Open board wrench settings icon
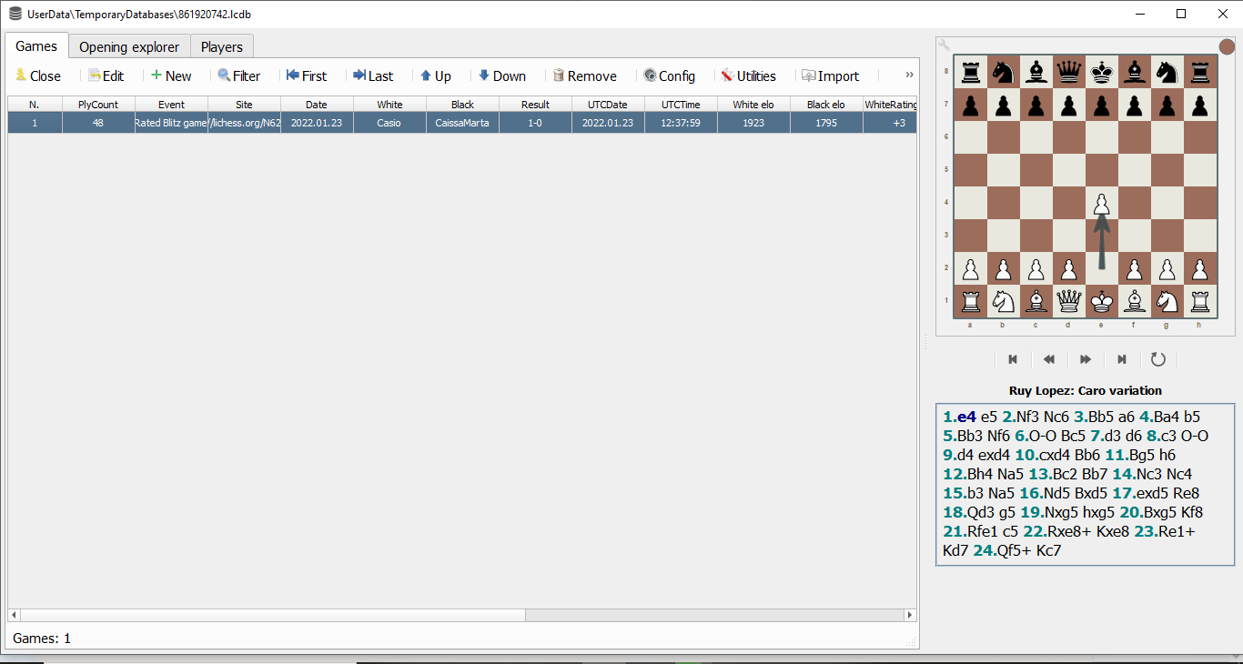This screenshot has height=664, width=1243. [x=944, y=45]
